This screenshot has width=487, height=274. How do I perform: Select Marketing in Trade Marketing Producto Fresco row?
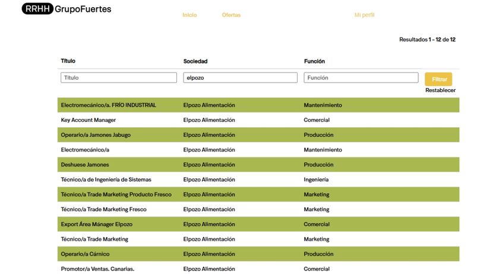click(x=317, y=194)
